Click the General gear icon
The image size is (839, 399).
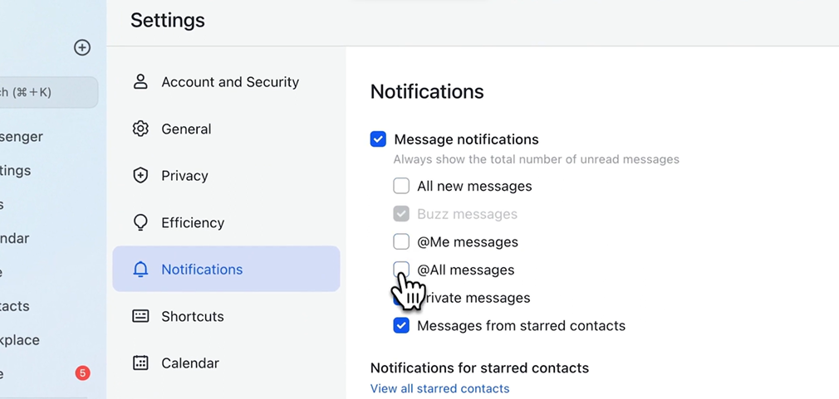tap(140, 129)
